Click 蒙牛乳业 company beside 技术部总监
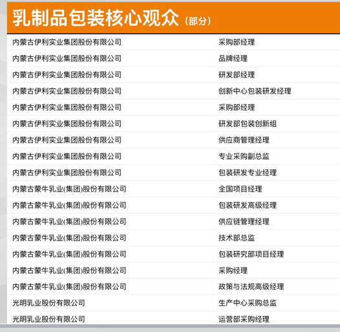 click(x=69, y=238)
